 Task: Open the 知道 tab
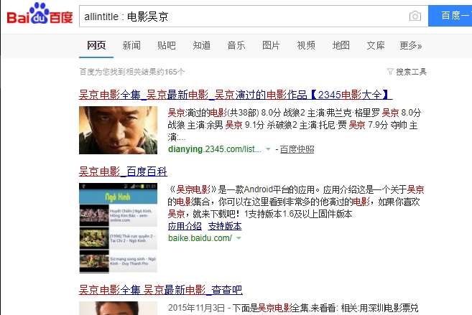pos(201,45)
